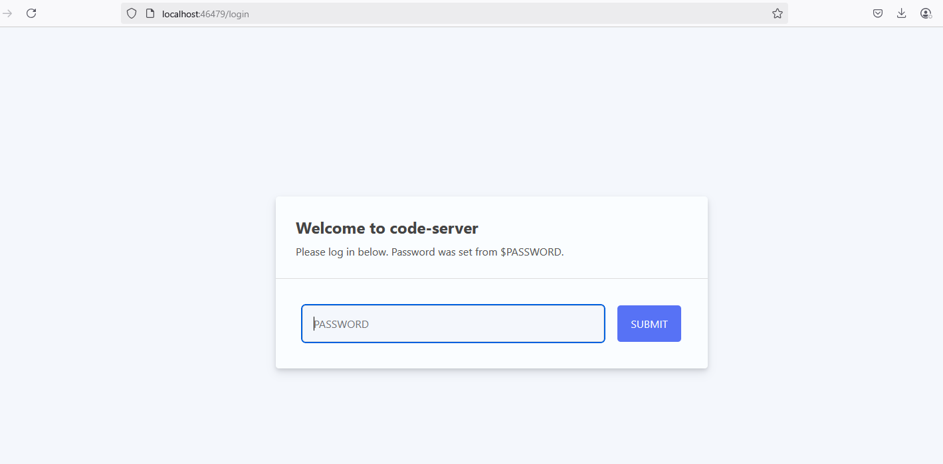The image size is (943, 464).
Task: Show site information page icon
Action: point(150,13)
